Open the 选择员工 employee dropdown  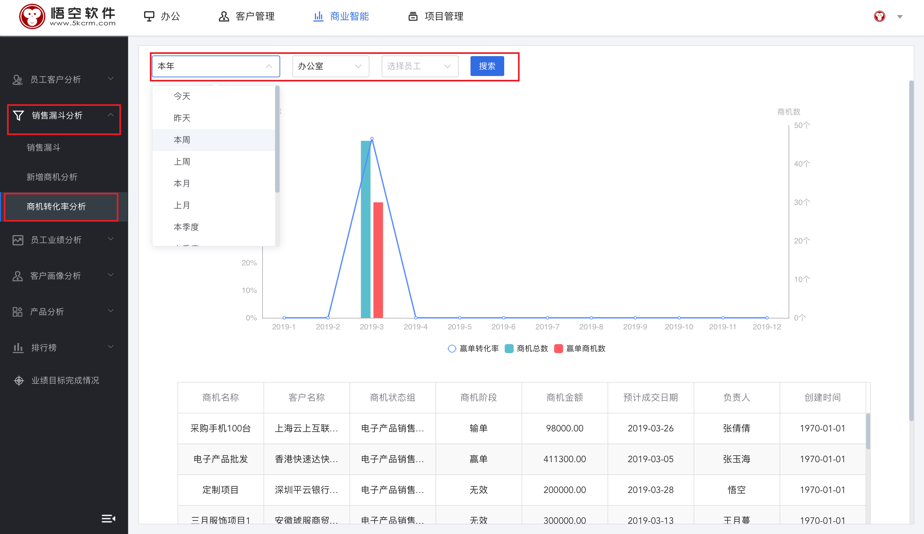click(420, 66)
